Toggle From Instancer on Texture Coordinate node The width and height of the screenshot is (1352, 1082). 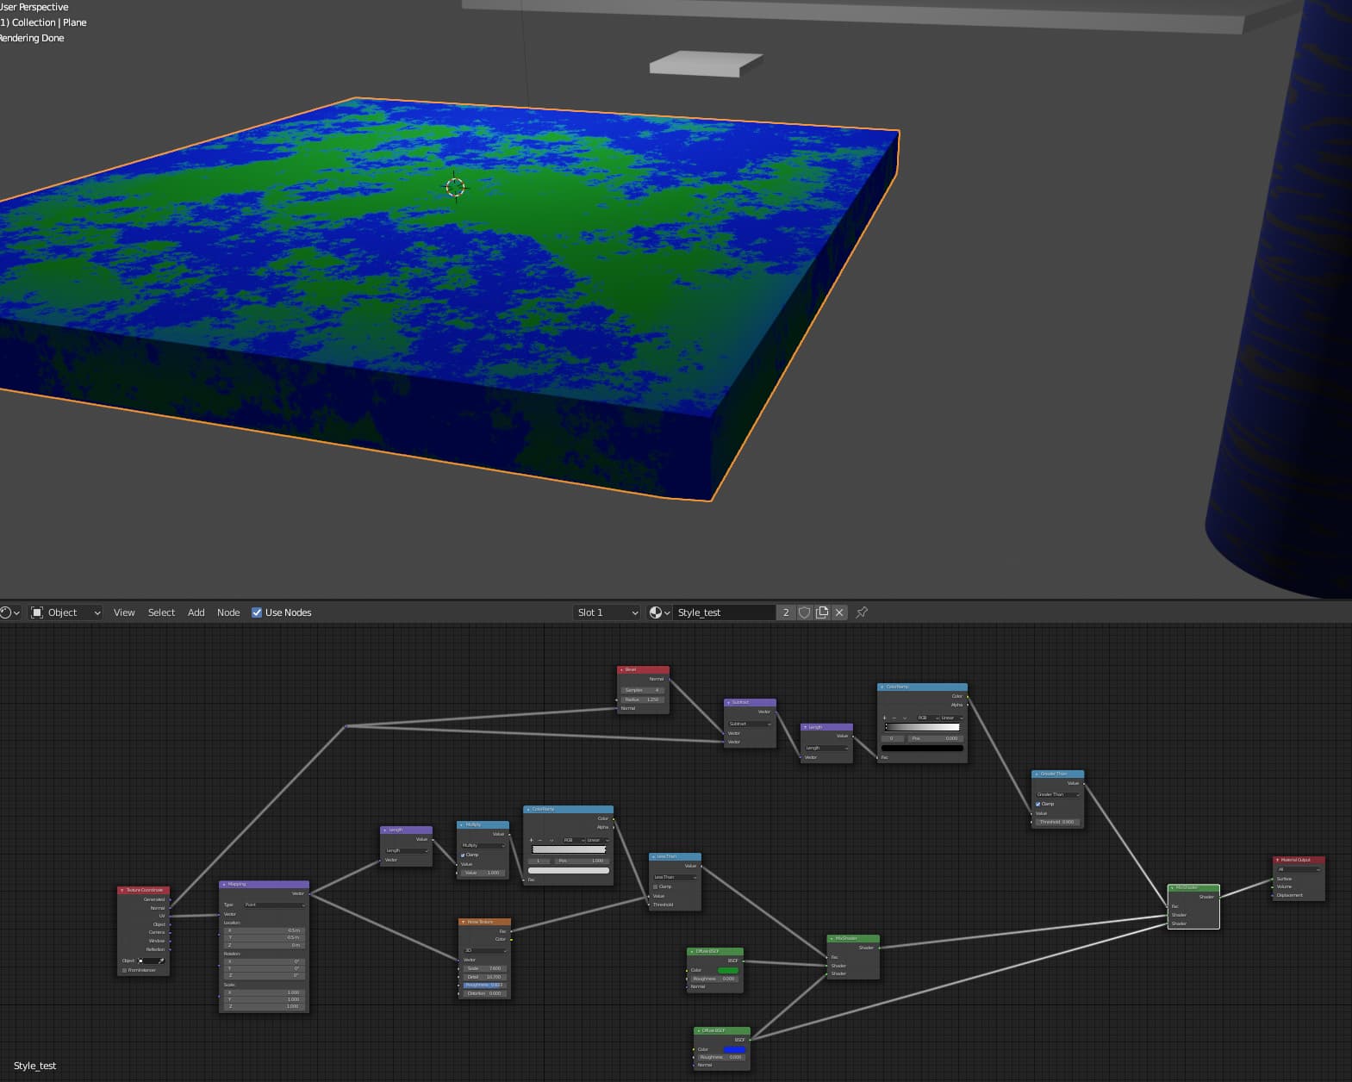pos(124,970)
